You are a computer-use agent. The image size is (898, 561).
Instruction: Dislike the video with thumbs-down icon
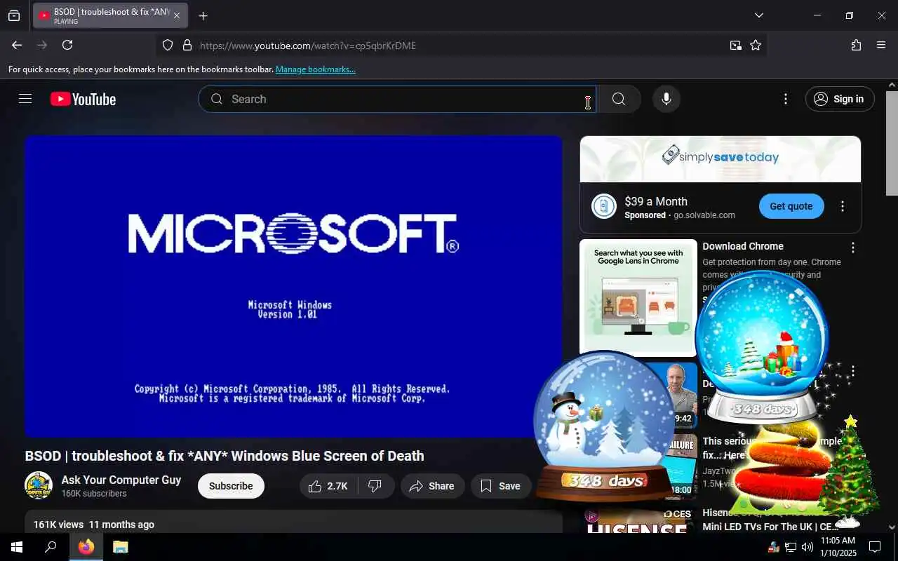(376, 486)
